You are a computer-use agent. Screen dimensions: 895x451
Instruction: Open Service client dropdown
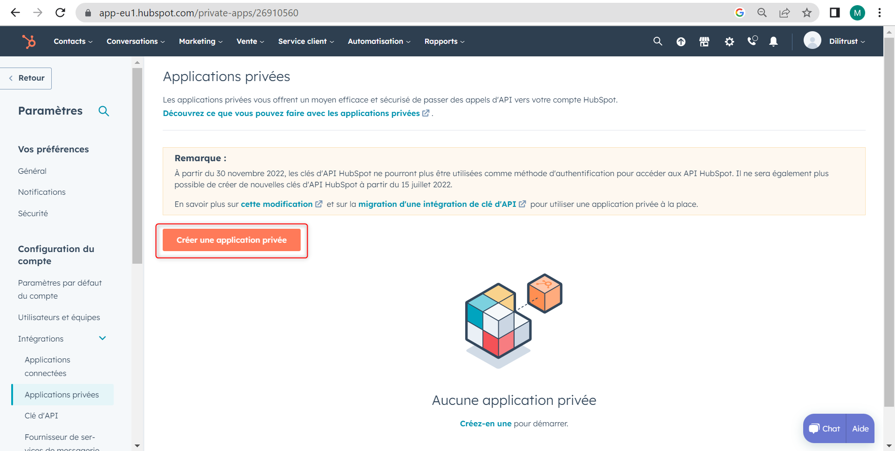[x=306, y=41]
